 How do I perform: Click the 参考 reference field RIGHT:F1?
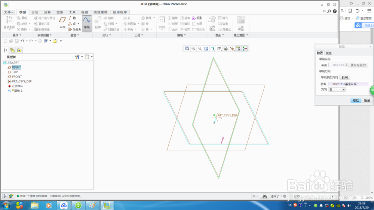click(x=348, y=84)
